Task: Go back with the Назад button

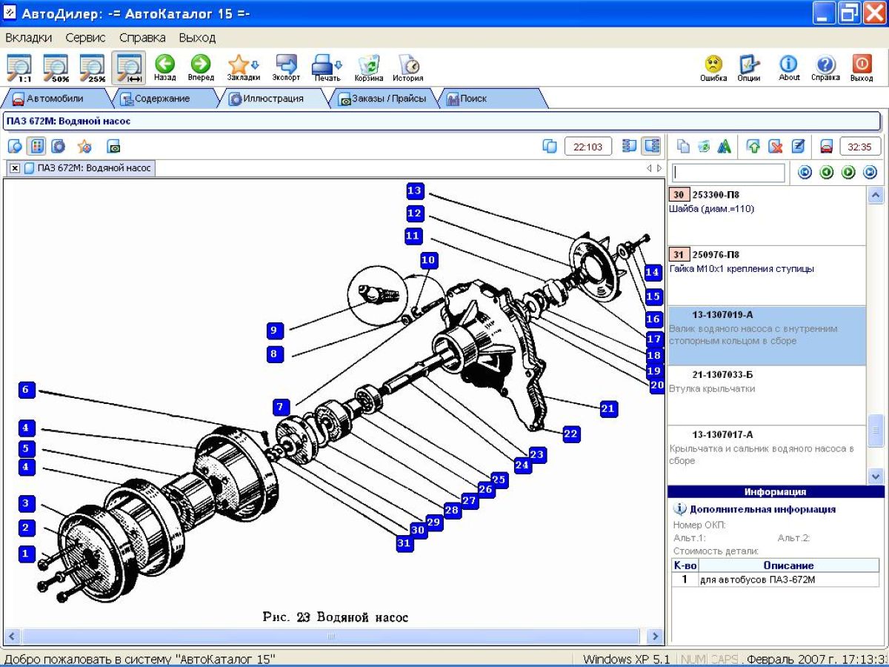Action: point(164,67)
